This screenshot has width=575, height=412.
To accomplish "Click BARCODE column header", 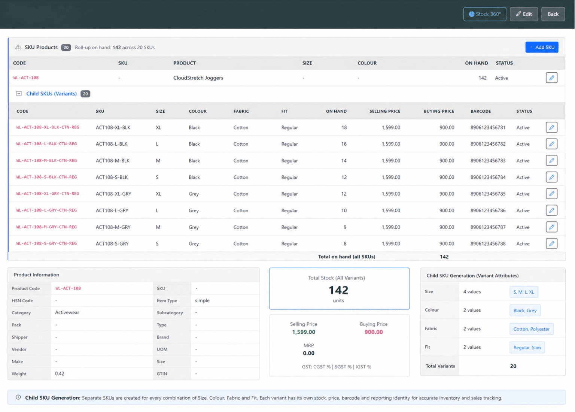I will (x=481, y=111).
